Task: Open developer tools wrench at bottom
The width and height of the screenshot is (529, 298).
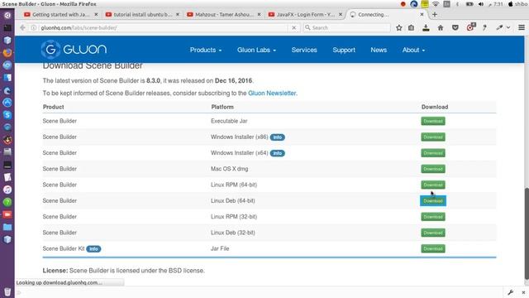Action: coord(511,292)
